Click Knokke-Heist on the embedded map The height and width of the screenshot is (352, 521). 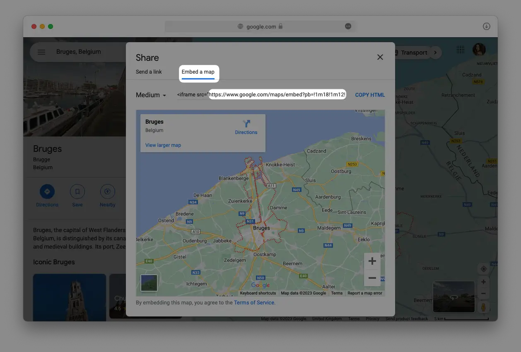[x=280, y=165]
